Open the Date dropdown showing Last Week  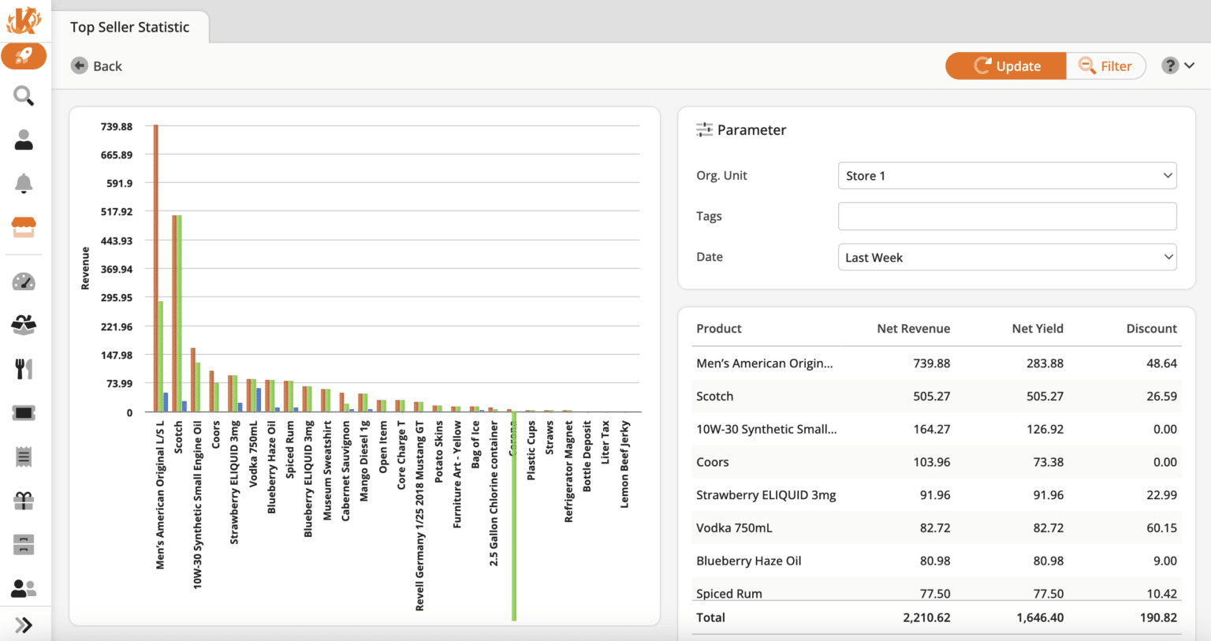tap(1006, 256)
